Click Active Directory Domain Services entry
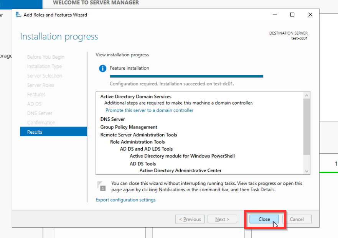The width and height of the screenshot is (338, 238). (136, 97)
